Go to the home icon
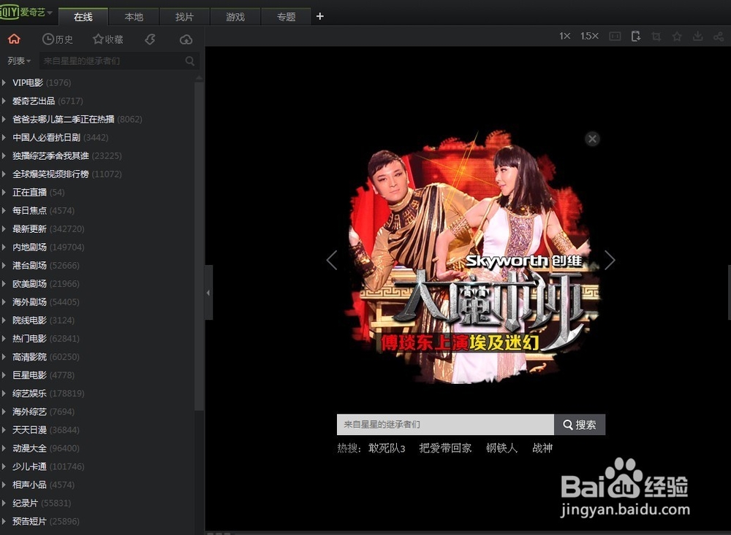 point(14,39)
